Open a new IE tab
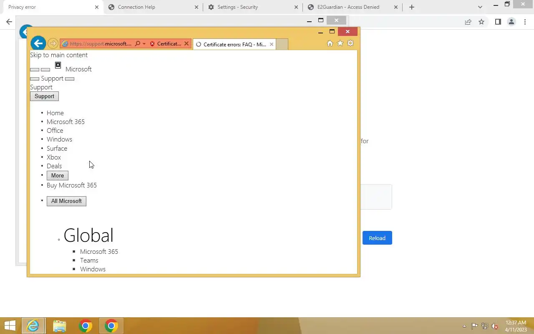This screenshot has width=534, height=334. click(x=282, y=44)
